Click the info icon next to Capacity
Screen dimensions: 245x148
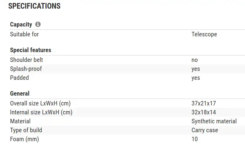[x=38, y=24]
